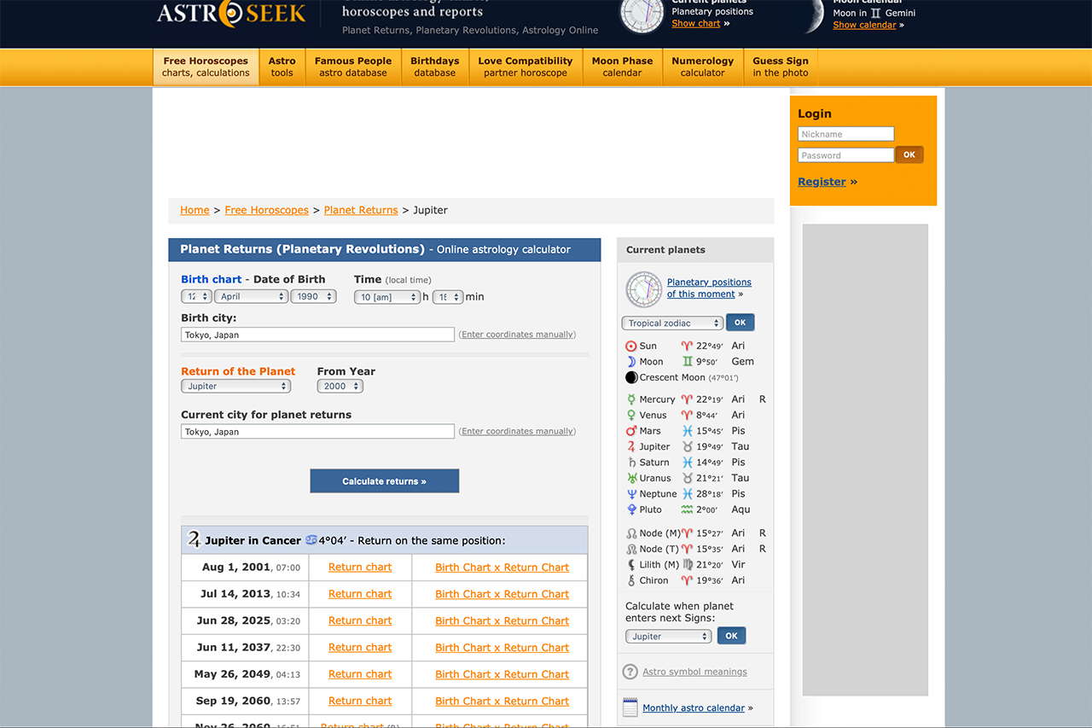Image resolution: width=1092 pixels, height=728 pixels.
Task: Click the chart wheel icon in Current planets
Action: [643, 289]
